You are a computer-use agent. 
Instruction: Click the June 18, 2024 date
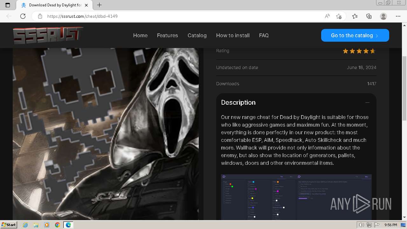pos(362,67)
